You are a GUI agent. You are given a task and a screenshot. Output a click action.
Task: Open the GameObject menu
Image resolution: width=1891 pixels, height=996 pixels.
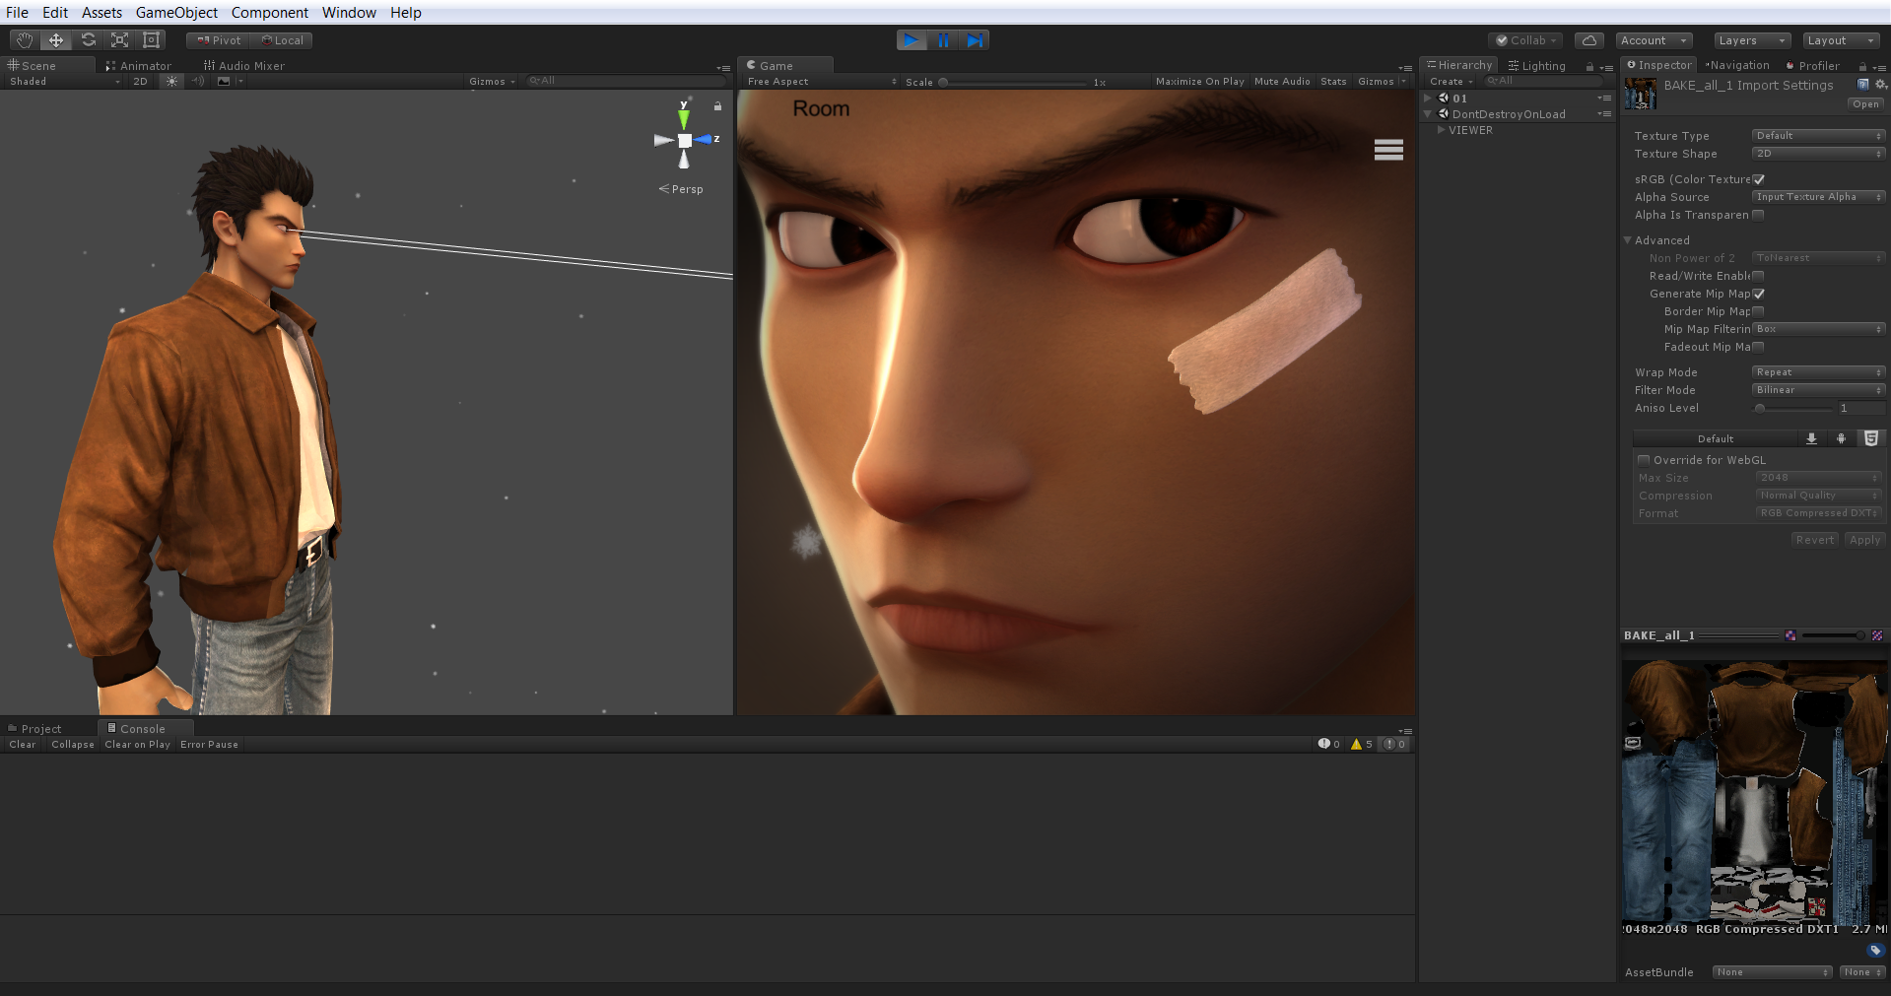pyautogui.click(x=176, y=13)
